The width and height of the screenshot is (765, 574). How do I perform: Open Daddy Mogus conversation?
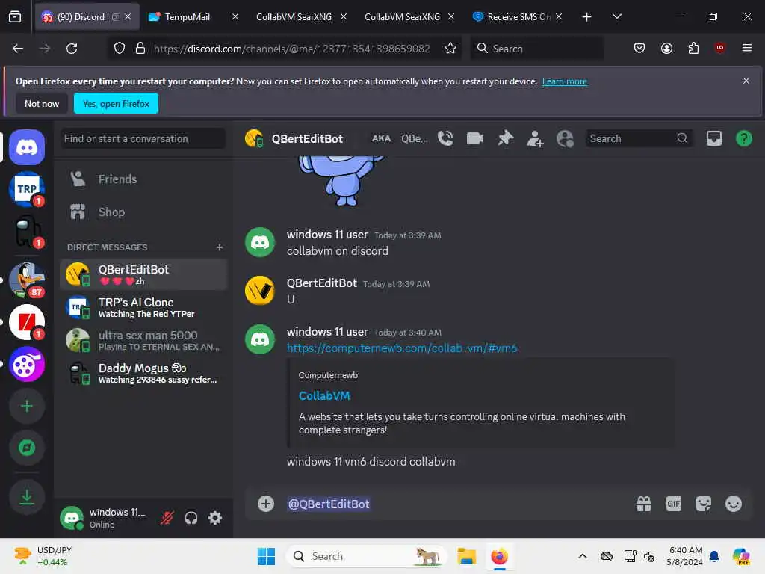[x=143, y=374]
